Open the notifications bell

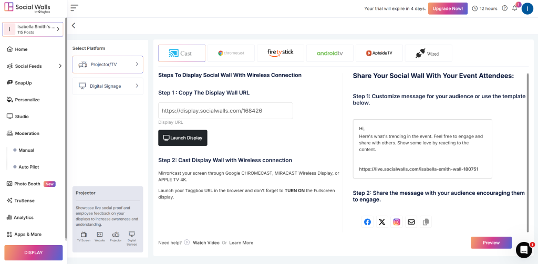point(514,8)
